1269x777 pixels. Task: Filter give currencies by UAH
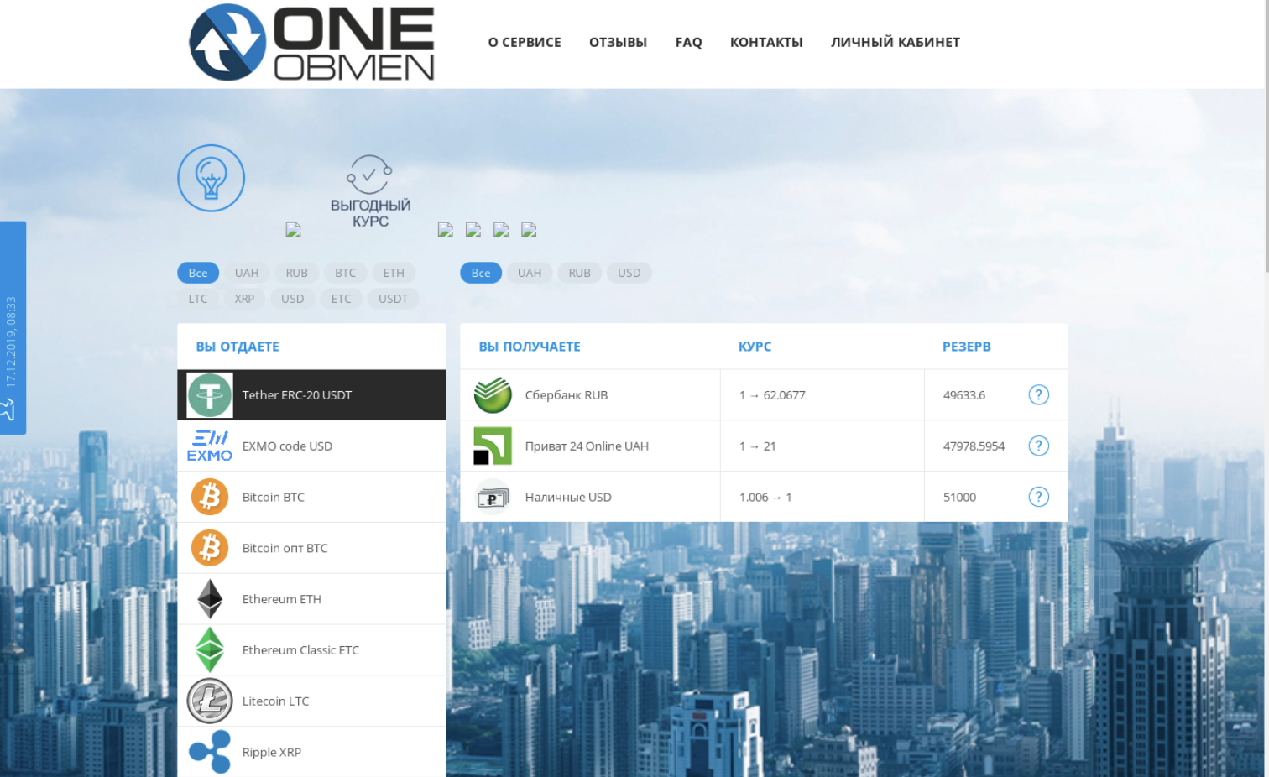click(247, 273)
